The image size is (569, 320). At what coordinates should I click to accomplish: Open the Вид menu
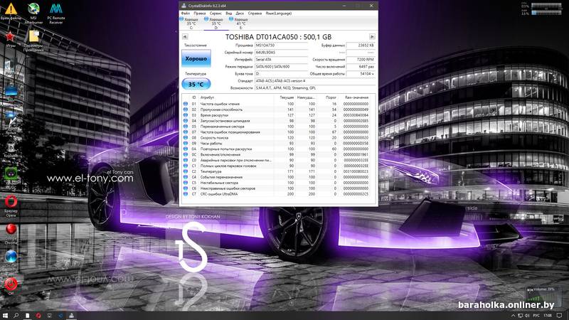tap(228, 13)
